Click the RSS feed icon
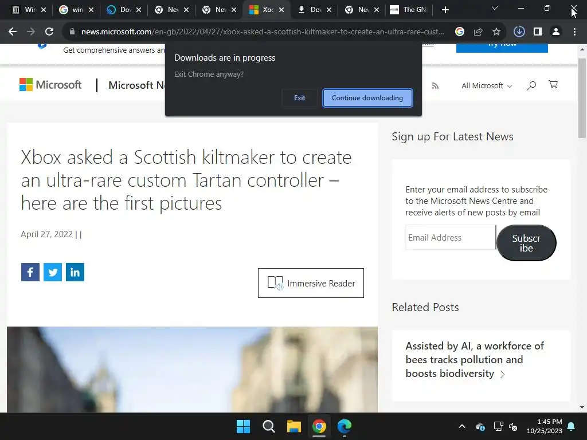This screenshot has width=587, height=440. [x=435, y=86]
